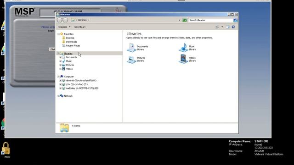Image resolution: width=294 pixels, height=165 pixels.
Task: Expand the Pictures tree node
Action: click(x=61, y=65)
